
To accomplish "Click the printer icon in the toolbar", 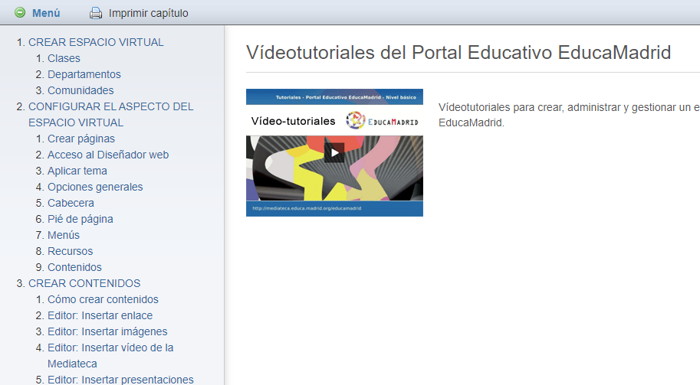I will [x=96, y=13].
